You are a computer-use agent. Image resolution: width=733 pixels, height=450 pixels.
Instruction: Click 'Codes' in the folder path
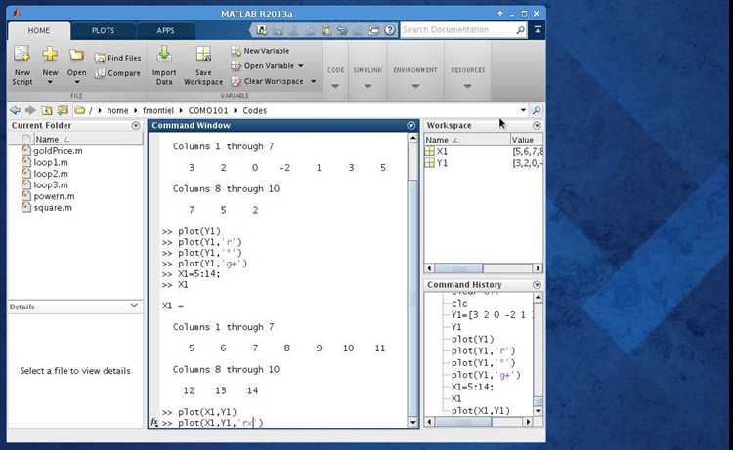click(254, 110)
